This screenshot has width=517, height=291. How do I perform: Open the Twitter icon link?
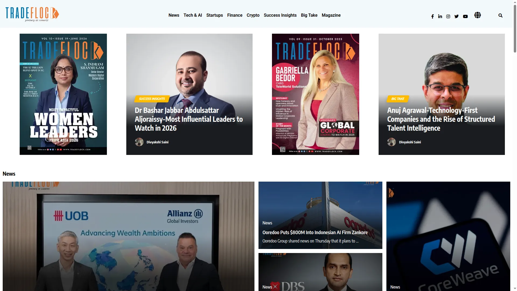(x=456, y=16)
